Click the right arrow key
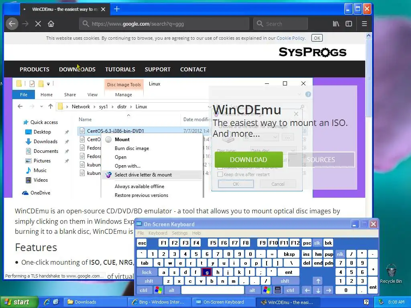 [329, 290]
